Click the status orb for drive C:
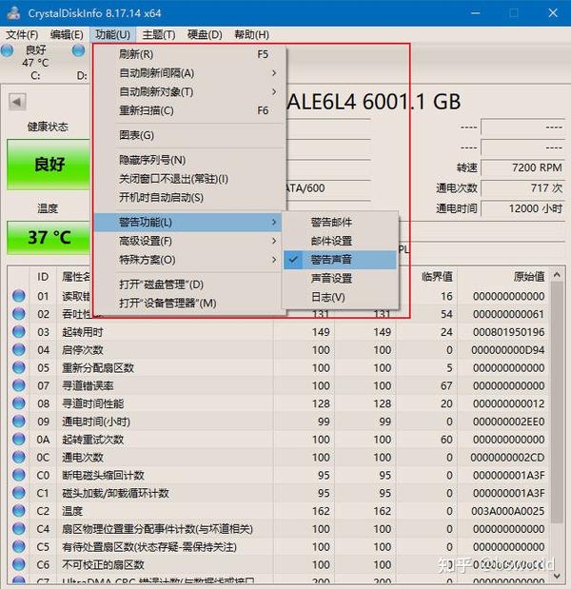 (x=8, y=50)
